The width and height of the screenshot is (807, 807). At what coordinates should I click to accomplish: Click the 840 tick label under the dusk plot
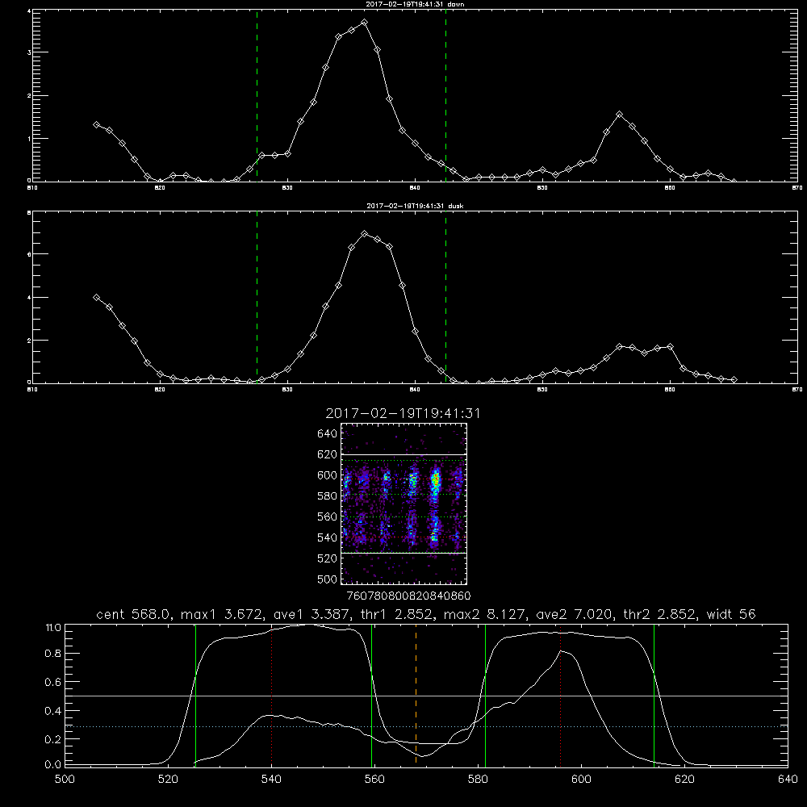(x=415, y=390)
